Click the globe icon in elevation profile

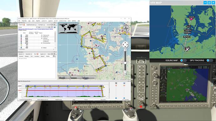click(124, 83)
